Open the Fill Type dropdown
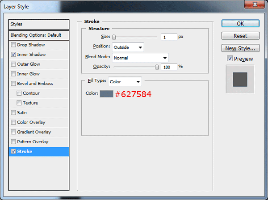The image size is (268, 200). coord(125,82)
